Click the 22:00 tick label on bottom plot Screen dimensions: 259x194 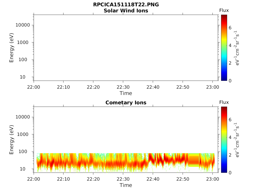point(34,179)
